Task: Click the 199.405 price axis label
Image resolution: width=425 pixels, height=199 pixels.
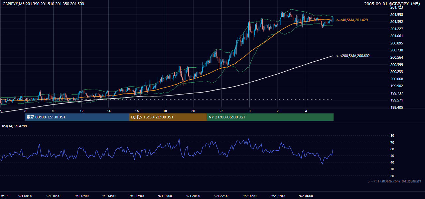Action: tap(396, 107)
